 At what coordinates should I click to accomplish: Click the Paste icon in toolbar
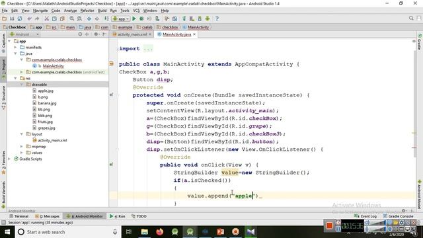tap(62, 19)
